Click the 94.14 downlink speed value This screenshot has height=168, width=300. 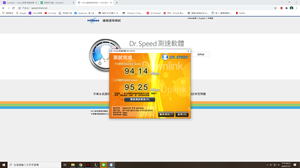point(136,71)
